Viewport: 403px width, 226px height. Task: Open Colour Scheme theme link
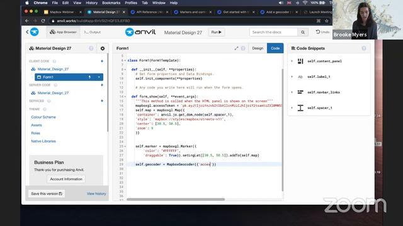click(43, 117)
